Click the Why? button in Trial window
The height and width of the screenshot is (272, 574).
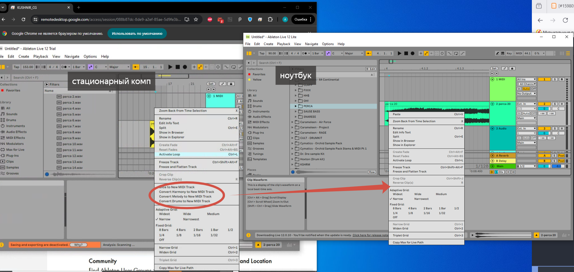point(78,245)
